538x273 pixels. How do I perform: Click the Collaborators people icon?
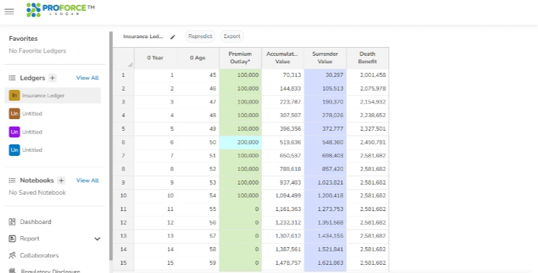pyautogui.click(x=12, y=255)
